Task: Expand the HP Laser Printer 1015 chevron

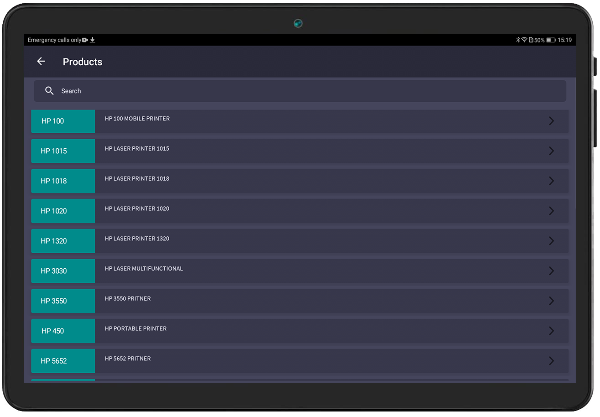Action: [551, 151]
